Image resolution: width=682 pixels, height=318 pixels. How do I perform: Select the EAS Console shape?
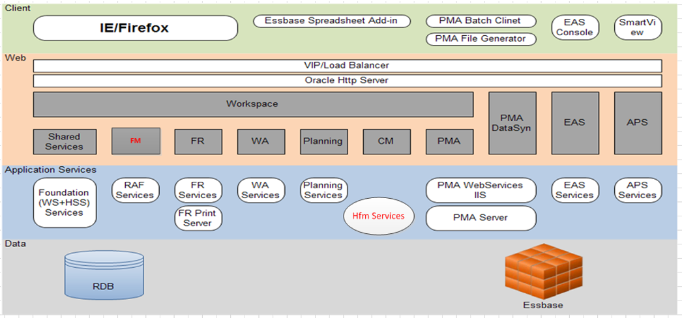click(575, 27)
